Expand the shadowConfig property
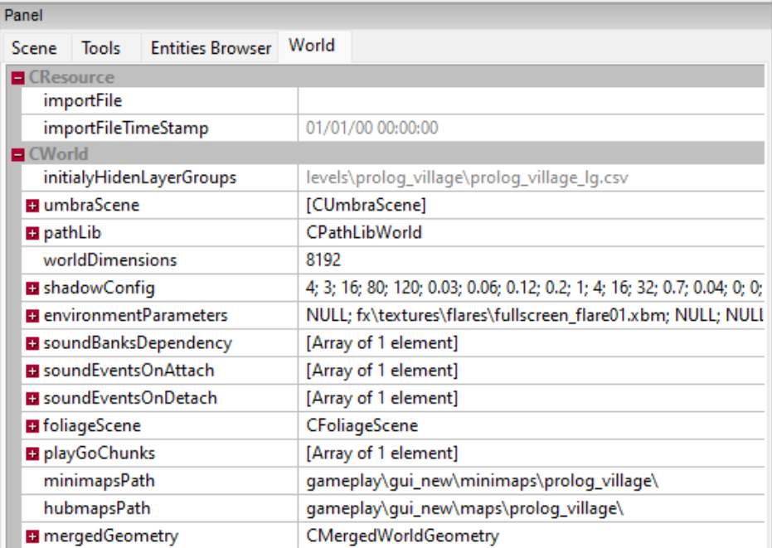 pyautogui.click(x=32, y=289)
